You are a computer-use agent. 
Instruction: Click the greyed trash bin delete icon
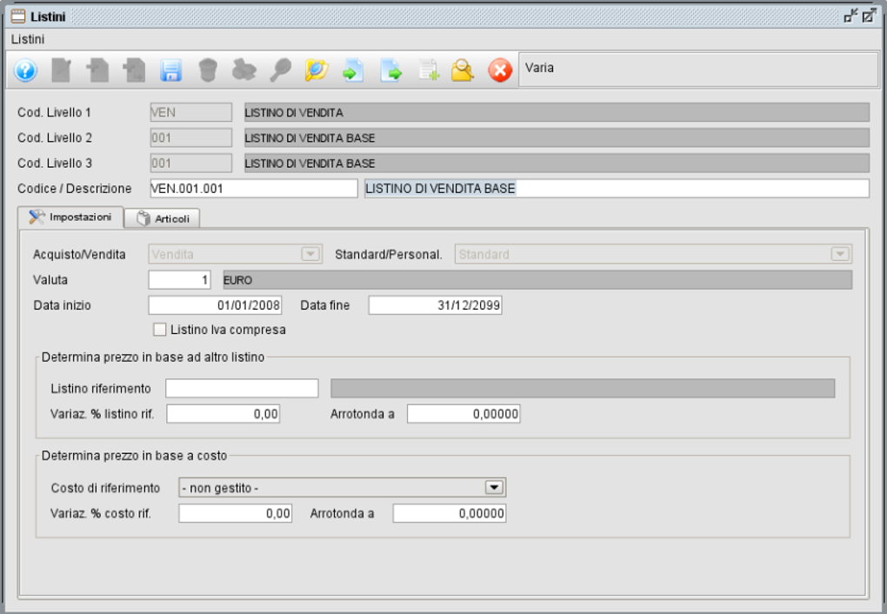coord(208,70)
